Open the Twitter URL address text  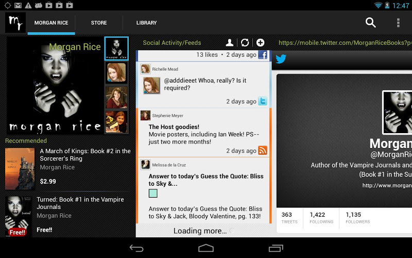(x=345, y=43)
